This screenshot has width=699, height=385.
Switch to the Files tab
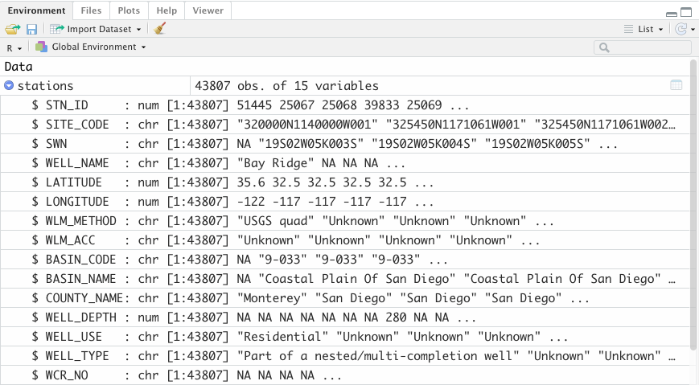point(91,10)
